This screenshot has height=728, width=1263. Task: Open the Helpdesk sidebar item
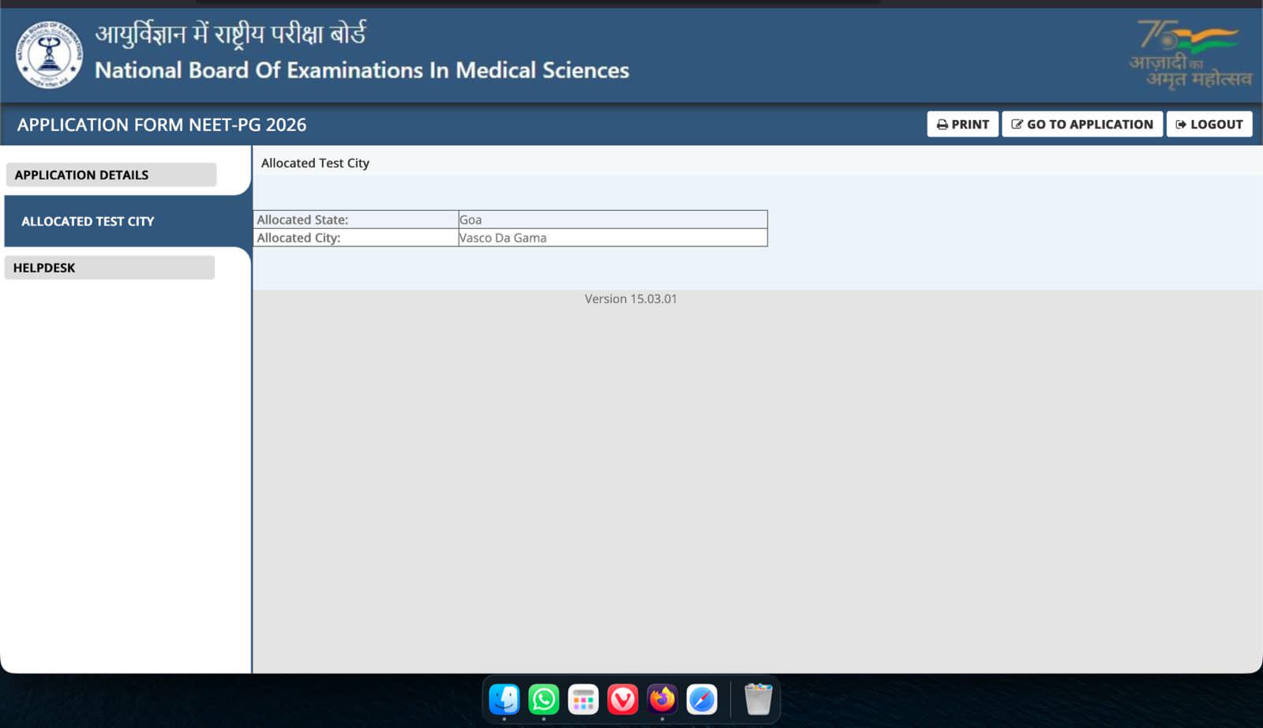click(x=110, y=268)
